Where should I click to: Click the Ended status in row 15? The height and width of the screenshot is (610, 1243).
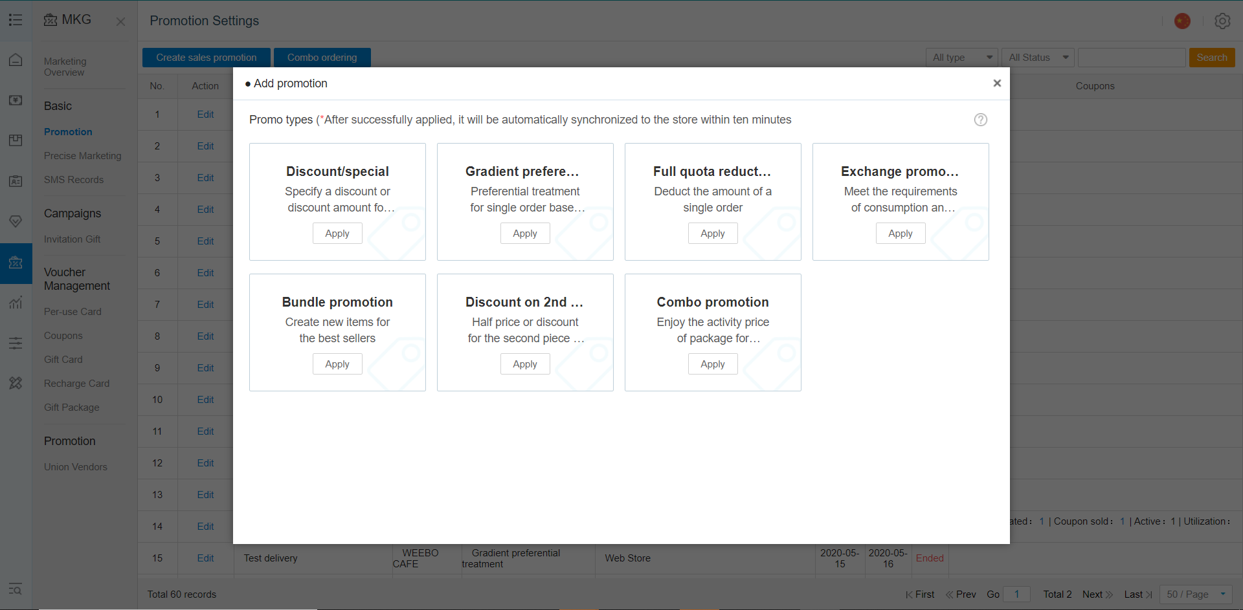(x=930, y=558)
